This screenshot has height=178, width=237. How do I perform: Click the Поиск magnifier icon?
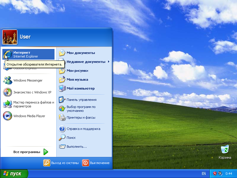(62, 138)
